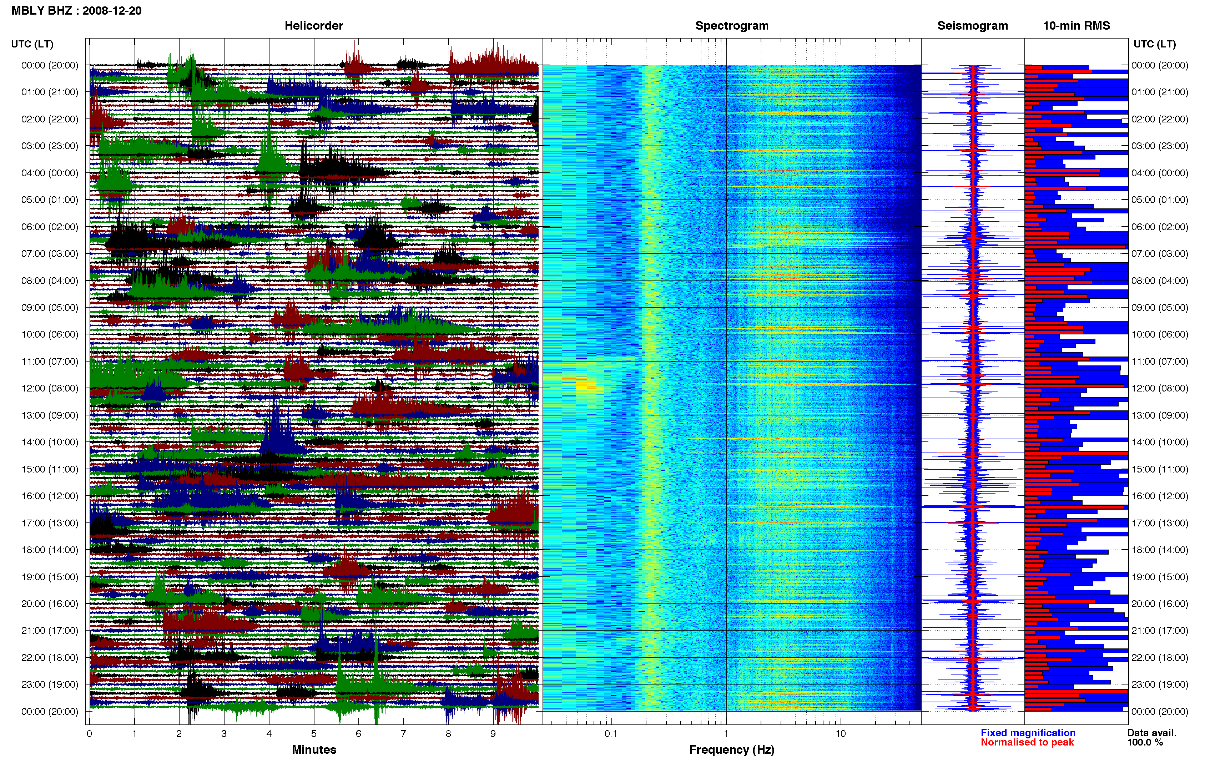Click the right '06:00 (02:00)' time label
This screenshot has height=763, width=1220.
[1159, 227]
